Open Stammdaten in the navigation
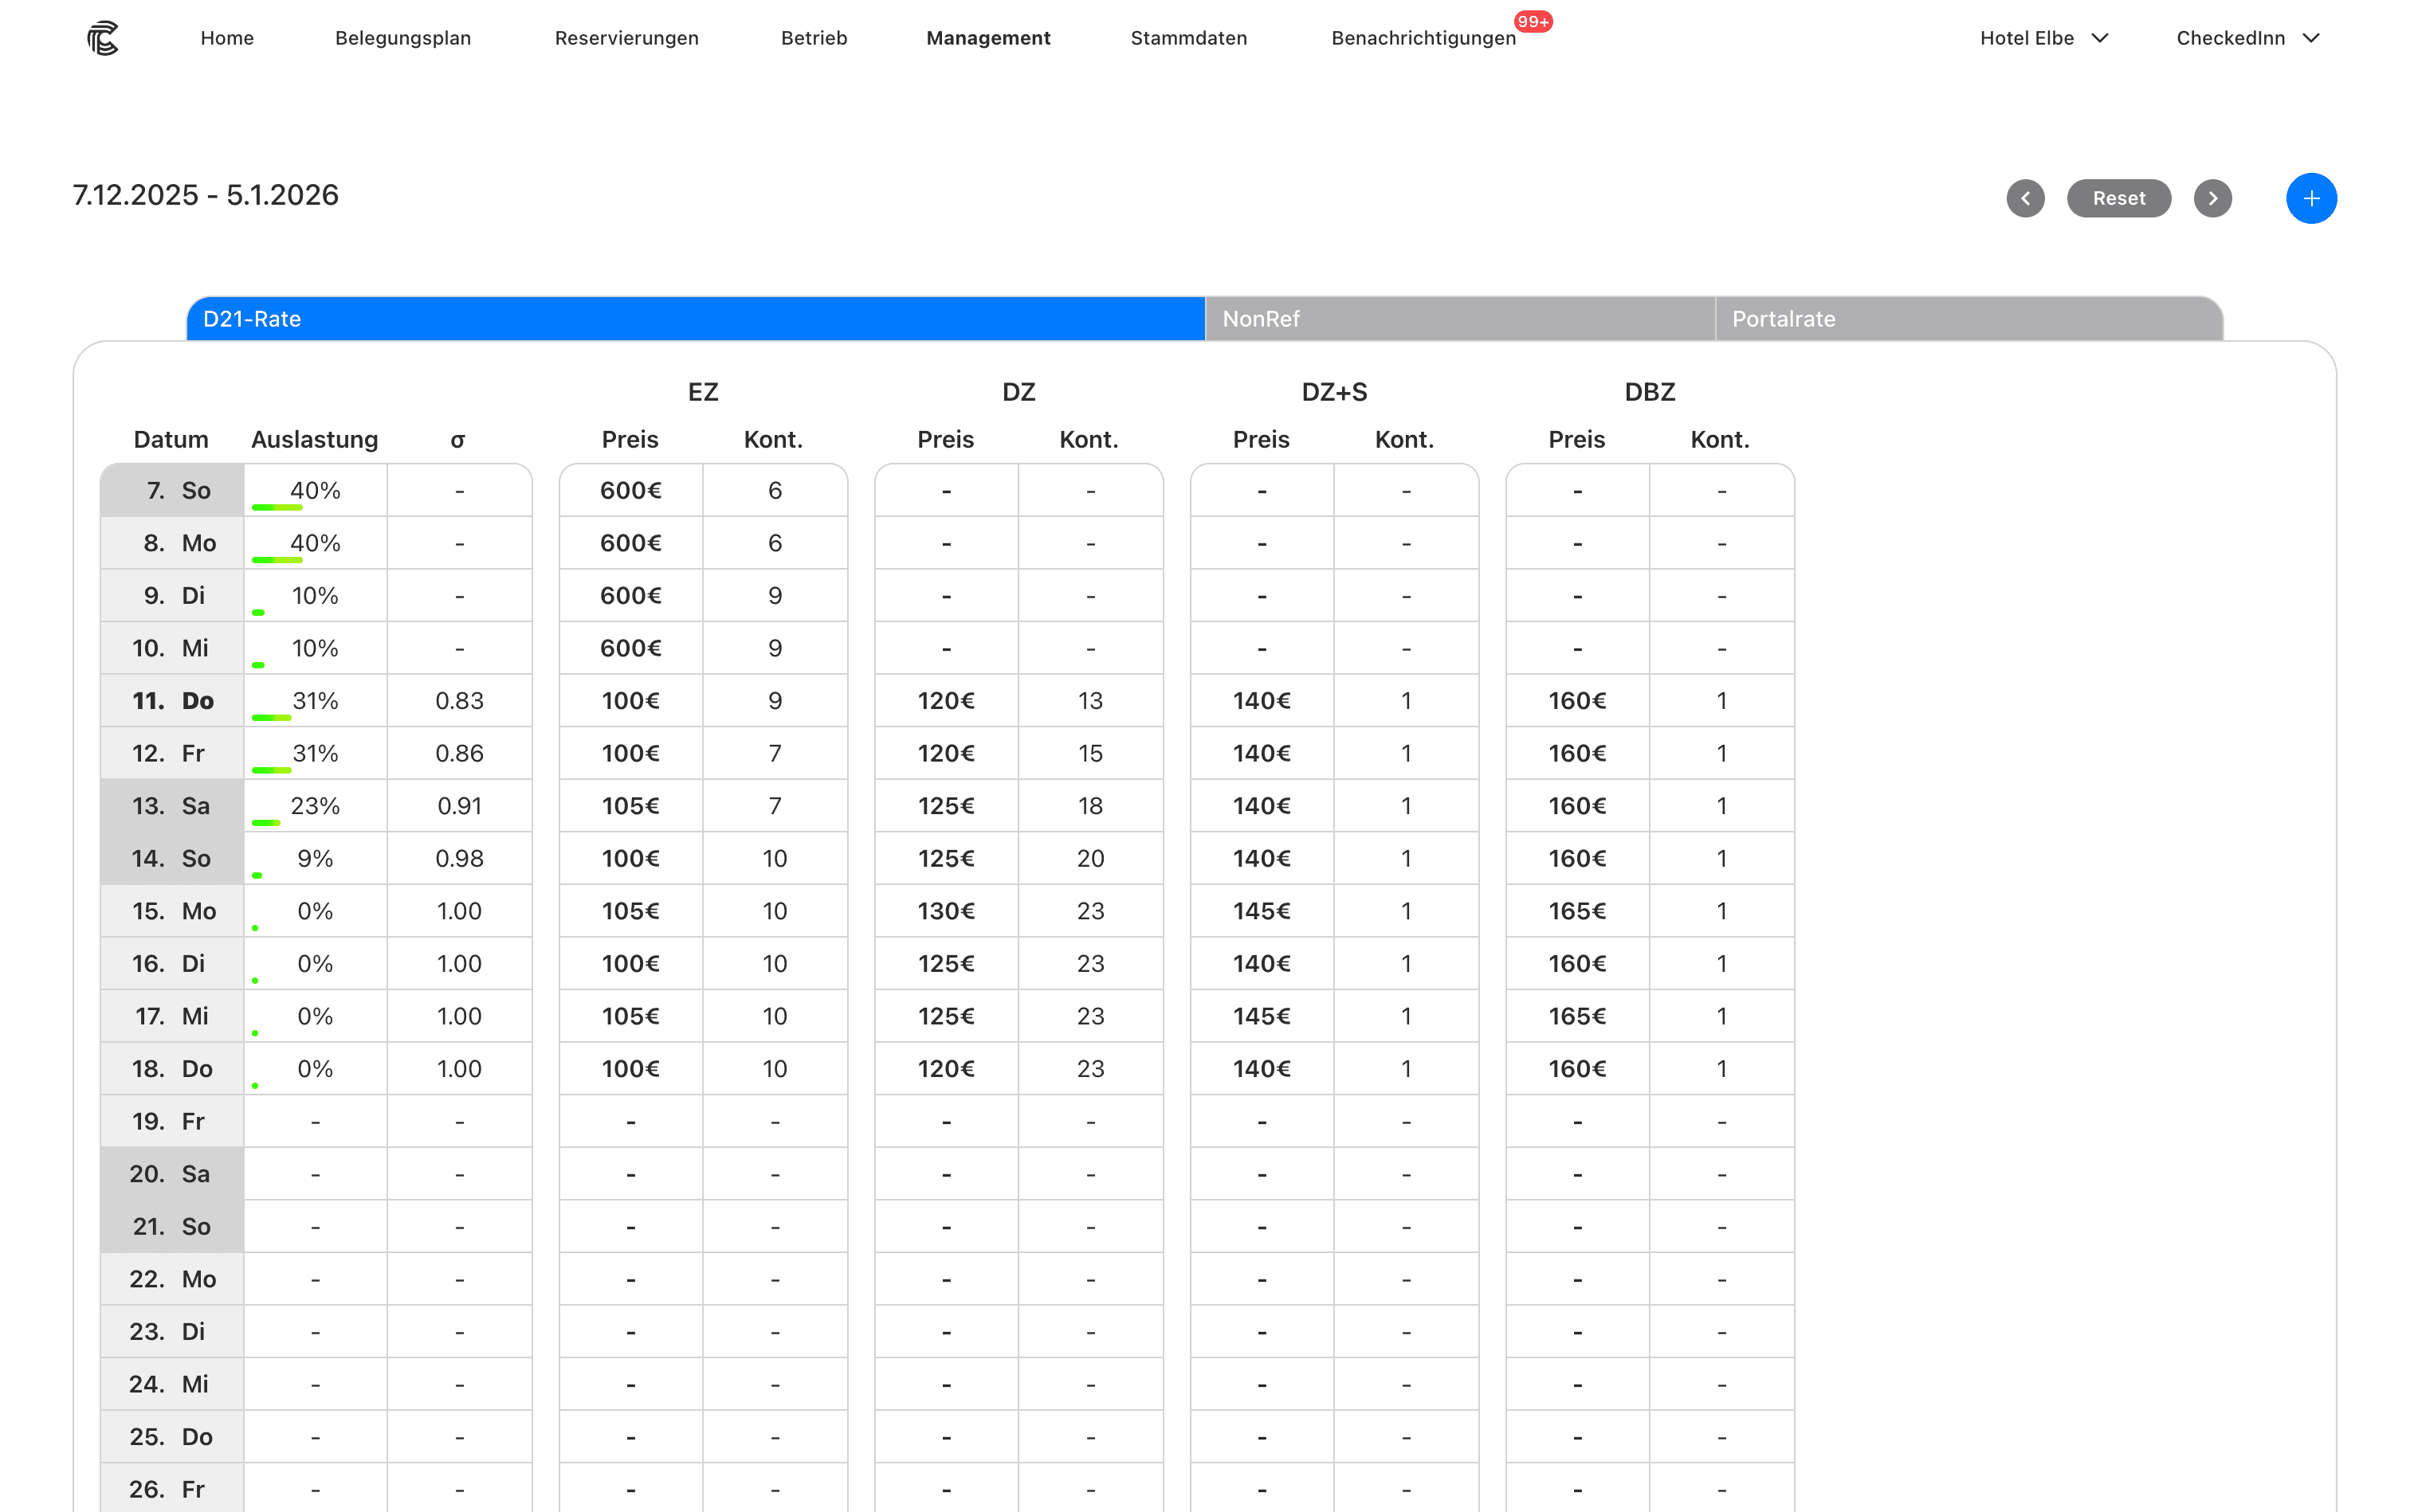This screenshot has width=2410, height=1512. [x=1187, y=38]
